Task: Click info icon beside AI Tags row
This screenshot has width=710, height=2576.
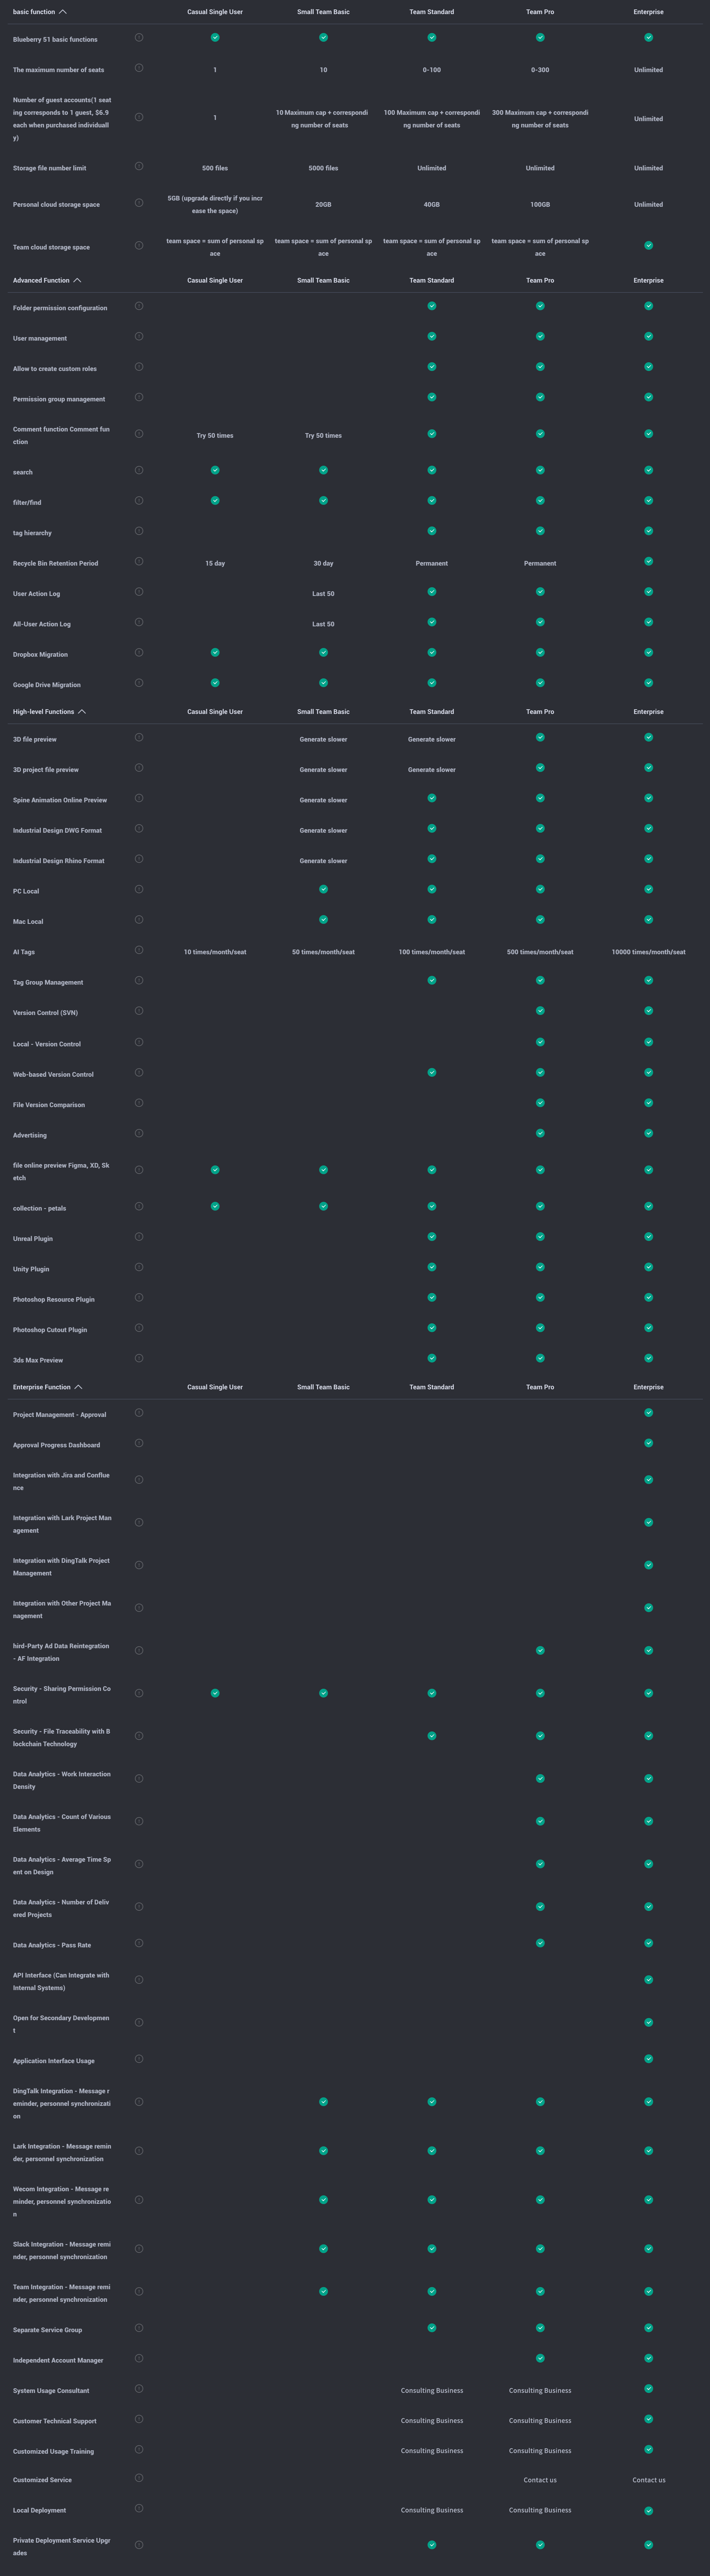Action: [x=139, y=950]
